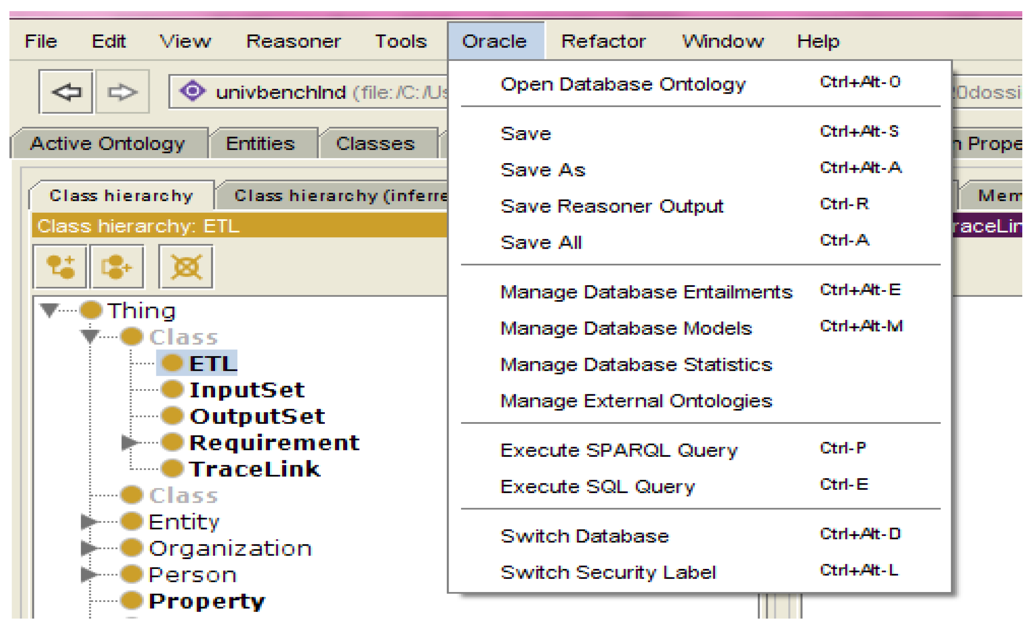
Task: Click the forward navigation arrow button
Action: pos(123,92)
